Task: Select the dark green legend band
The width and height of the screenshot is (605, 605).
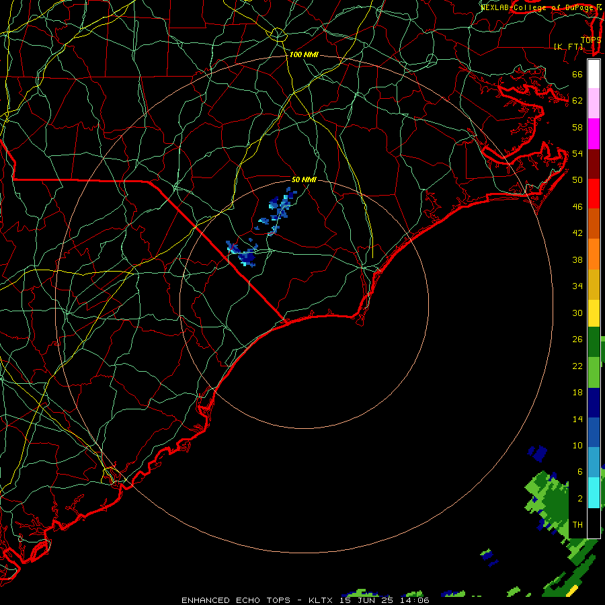Action: coord(594,342)
